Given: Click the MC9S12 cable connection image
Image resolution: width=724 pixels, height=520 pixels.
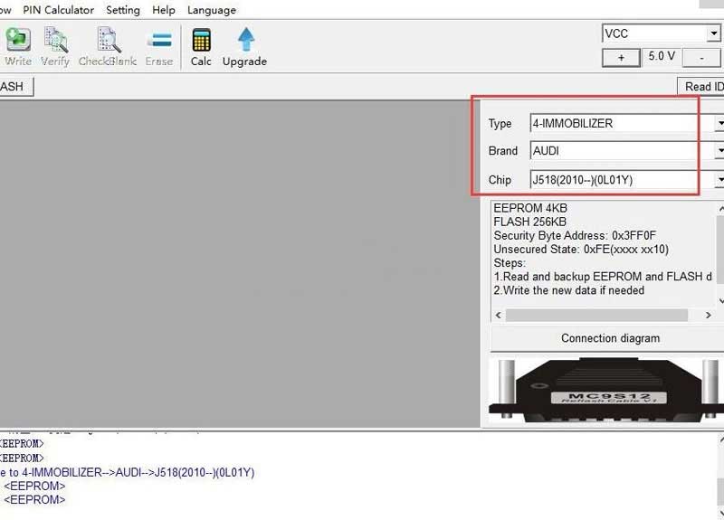Looking at the screenshot, I should tap(606, 390).
